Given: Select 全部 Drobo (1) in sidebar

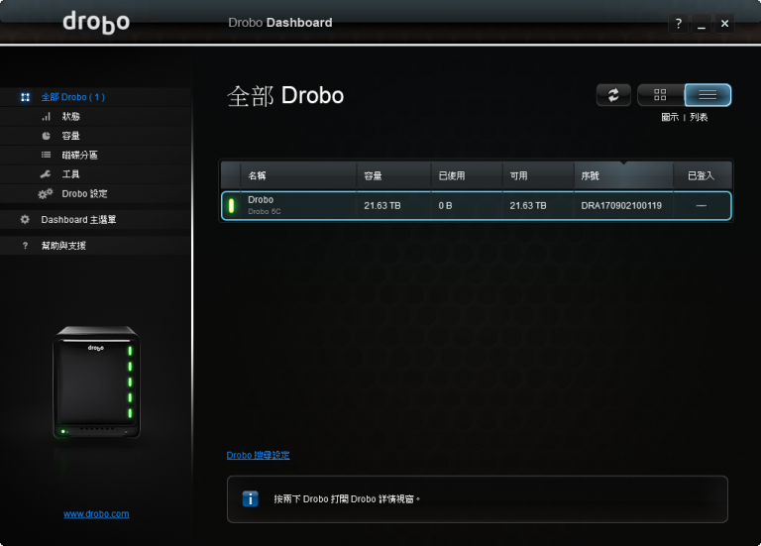Looking at the screenshot, I should click(72, 97).
